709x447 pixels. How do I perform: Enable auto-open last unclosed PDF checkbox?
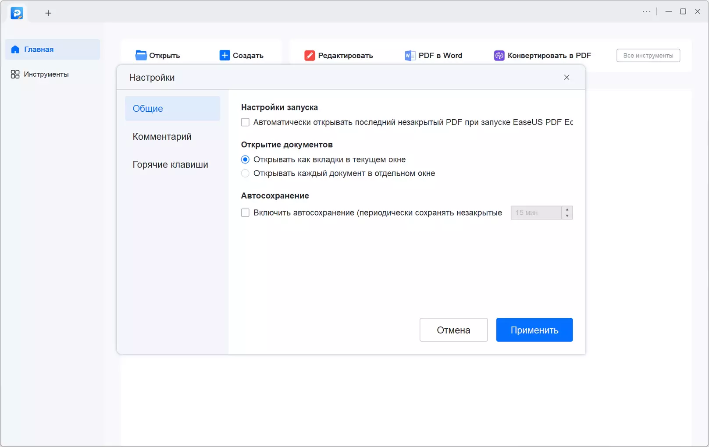(245, 122)
